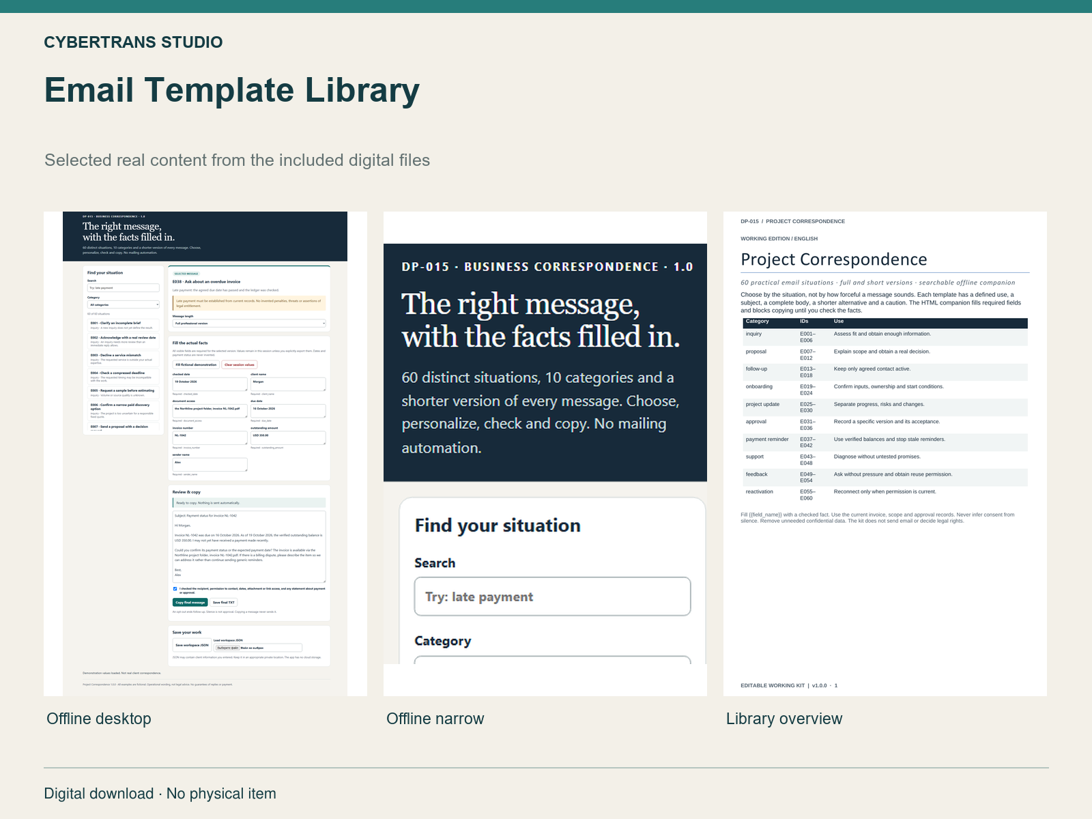Click the red Clear session values button
Image resolution: width=1092 pixels, height=819 pixels.
coord(240,364)
